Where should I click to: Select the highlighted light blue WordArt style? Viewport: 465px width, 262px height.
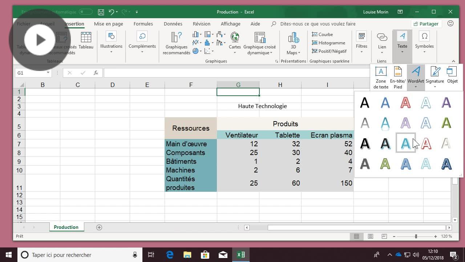tap(405, 143)
